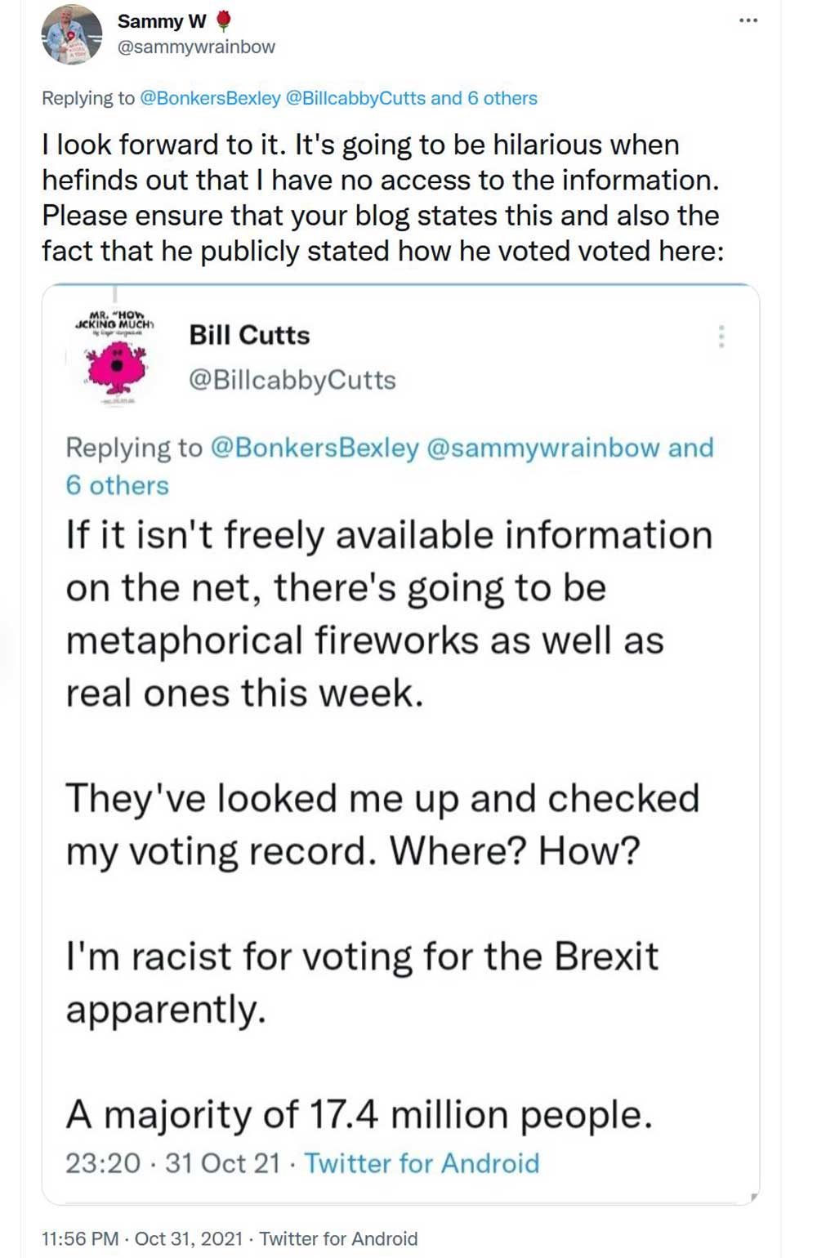
Task: Click the @sammywrainbow handle under Sammy W
Action: (196, 47)
